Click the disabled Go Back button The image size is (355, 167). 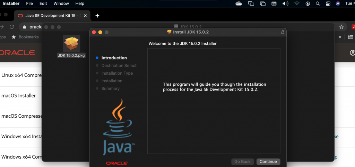[242, 161]
